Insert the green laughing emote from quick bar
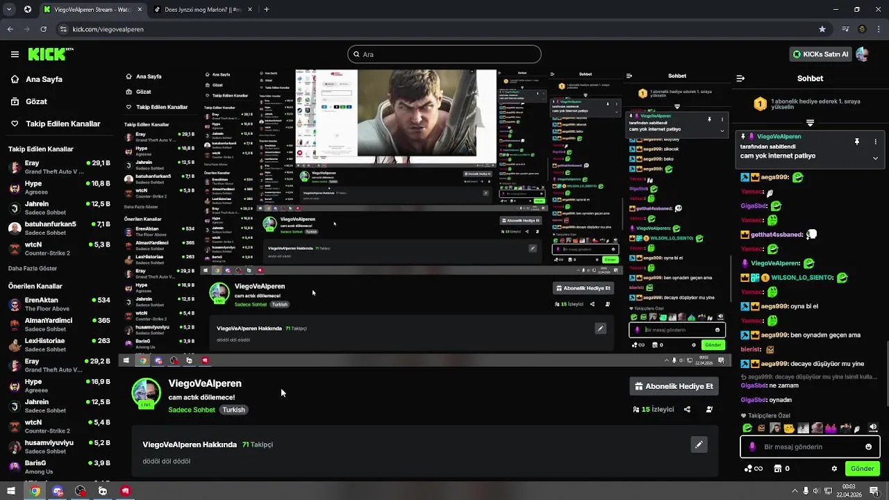This screenshot has width=889, height=500. (747, 428)
